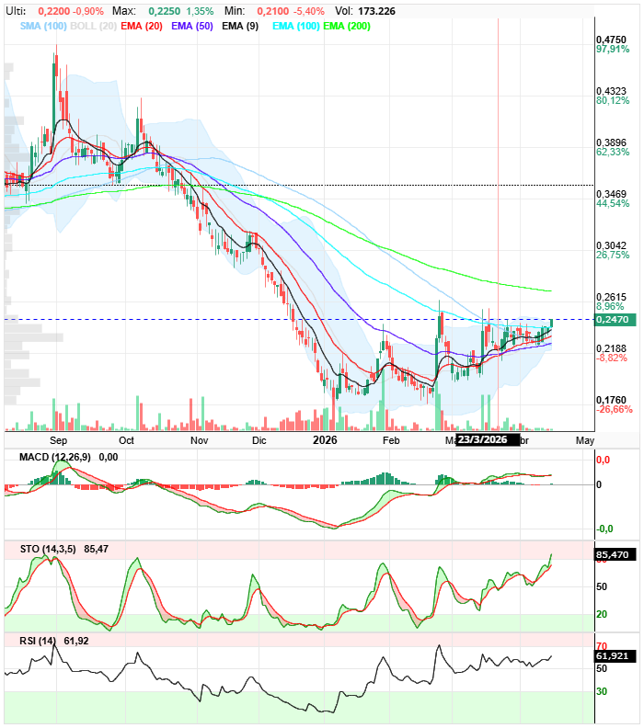644x728 pixels.
Task: Click the Nov label on time axis
Action: [199, 440]
